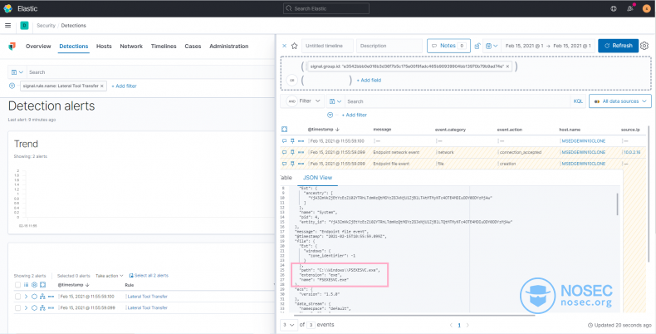Image resolution: width=656 pixels, height=334 pixels.
Task: Analyze the 11:55:59.100 alert event
Action: (42, 297)
